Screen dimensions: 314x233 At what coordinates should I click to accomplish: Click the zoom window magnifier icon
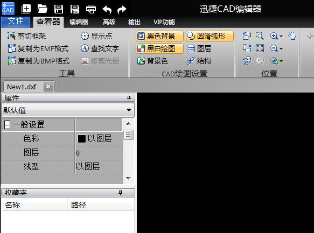tap(260, 36)
